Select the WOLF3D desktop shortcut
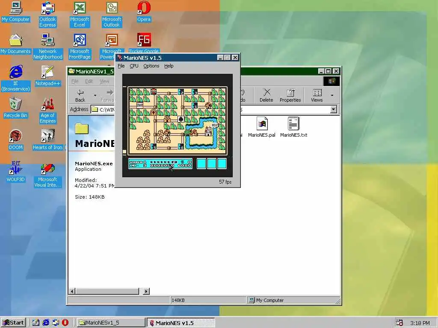Image resolution: width=438 pixels, height=328 pixels. coord(15,172)
